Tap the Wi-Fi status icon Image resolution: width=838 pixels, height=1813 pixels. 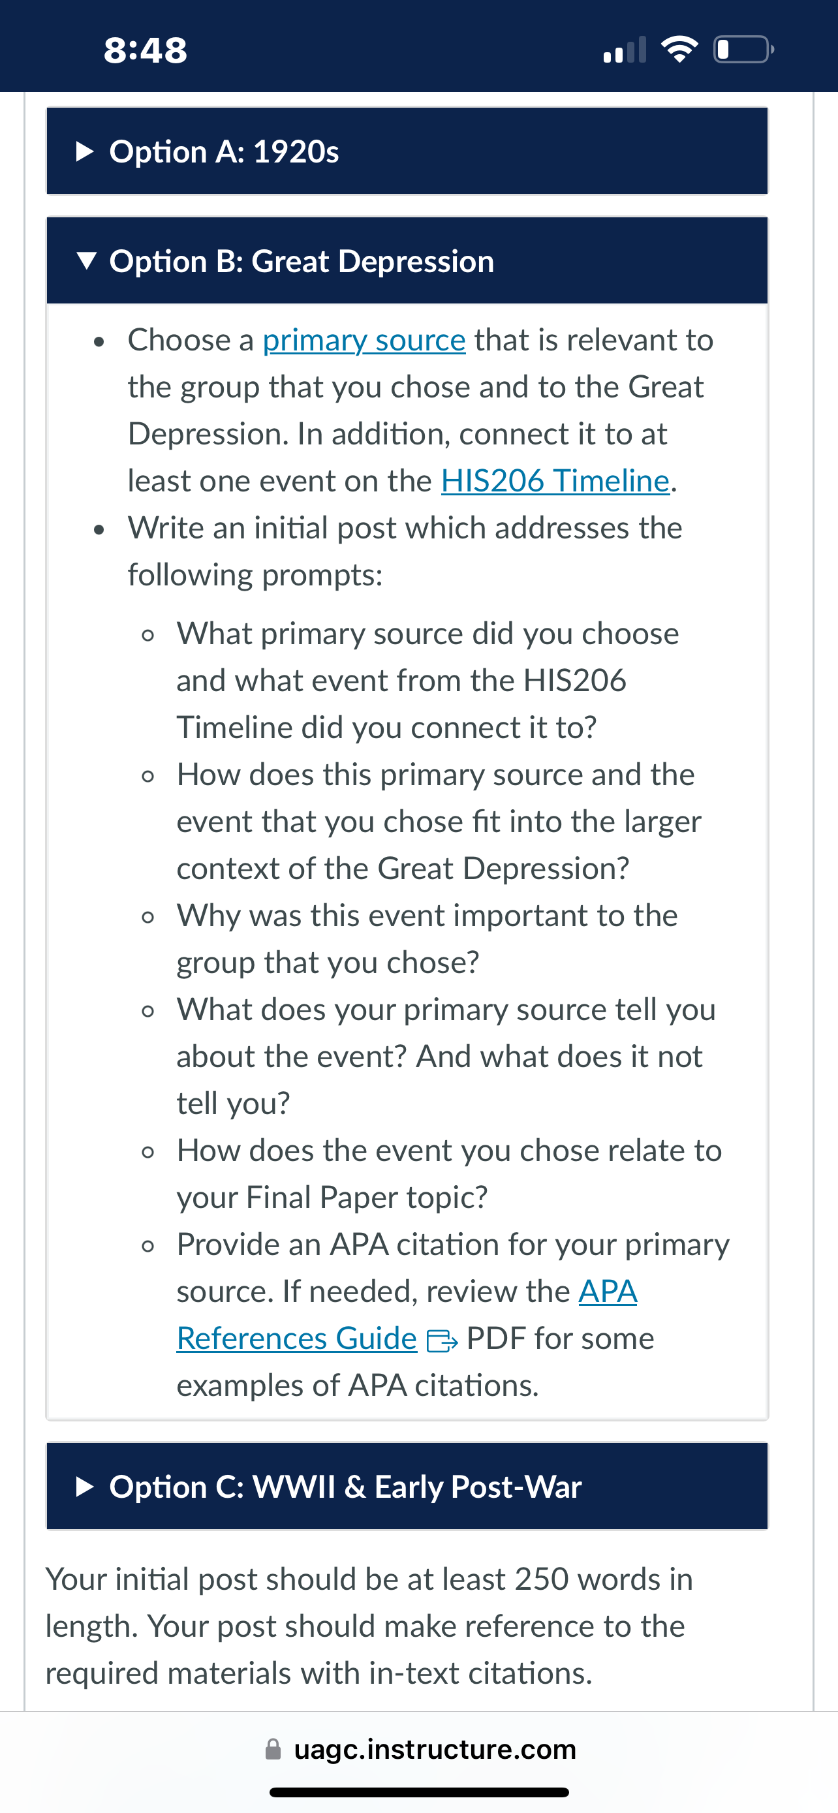tap(679, 49)
